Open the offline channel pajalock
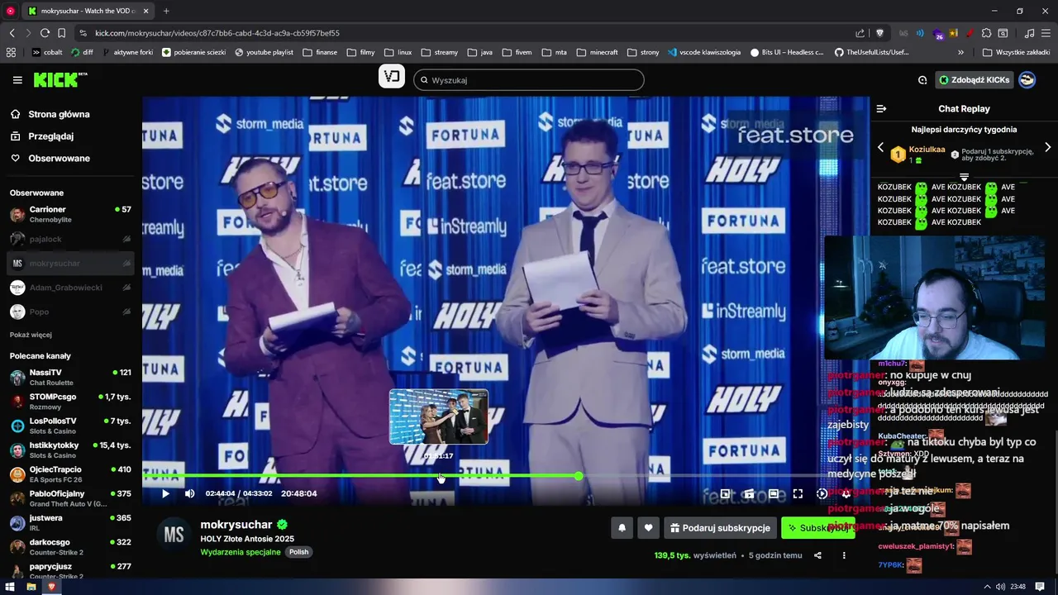The width and height of the screenshot is (1058, 595). point(71,239)
